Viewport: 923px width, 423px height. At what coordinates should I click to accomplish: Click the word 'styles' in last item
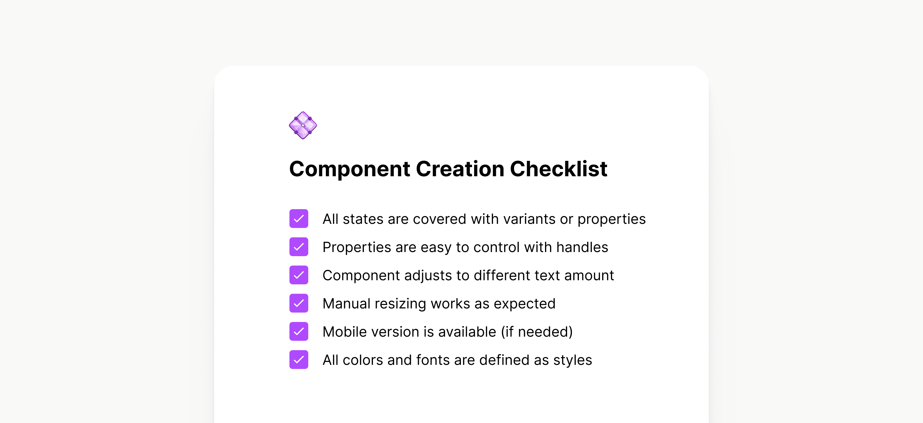pyautogui.click(x=573, y=361)
